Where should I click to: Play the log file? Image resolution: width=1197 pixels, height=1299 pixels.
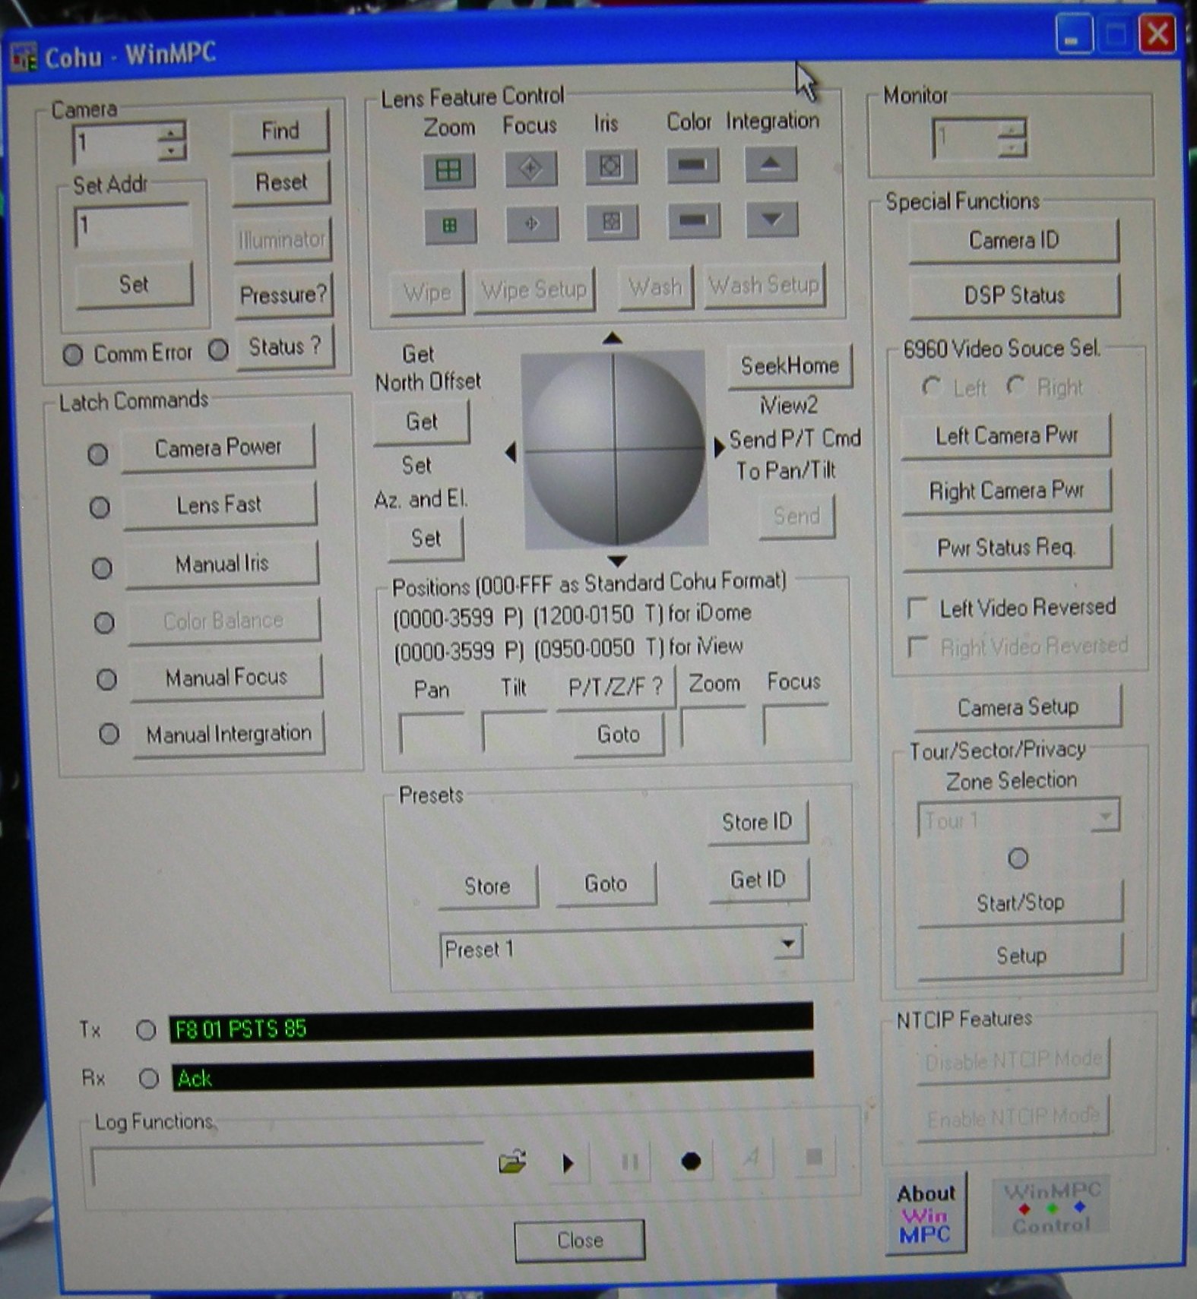(x=567, y=1162)
